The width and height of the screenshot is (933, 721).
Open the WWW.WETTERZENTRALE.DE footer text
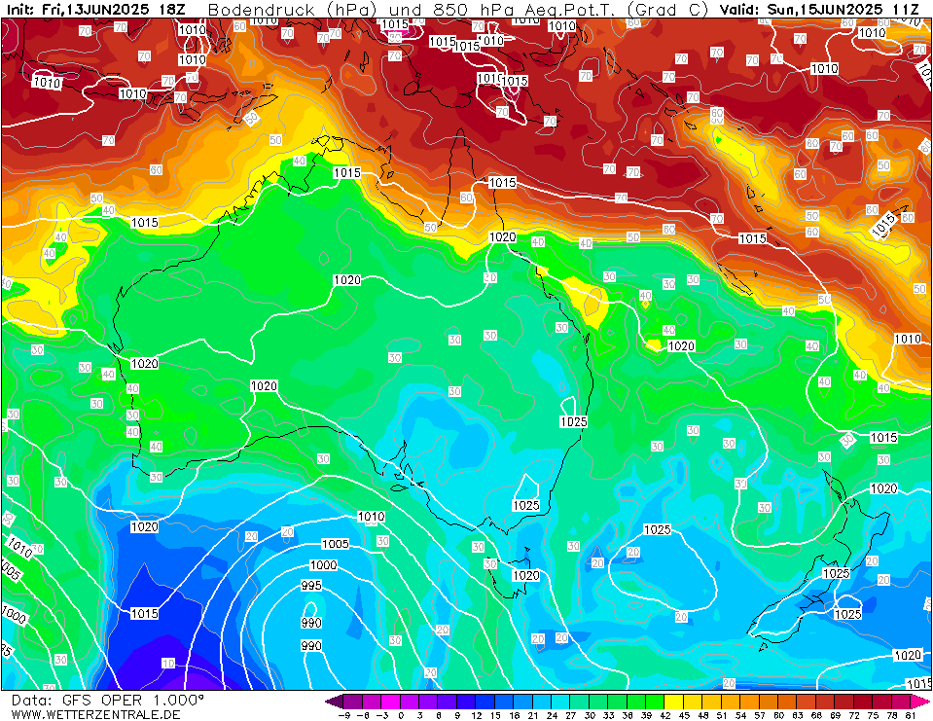click(x=95, y=714)
